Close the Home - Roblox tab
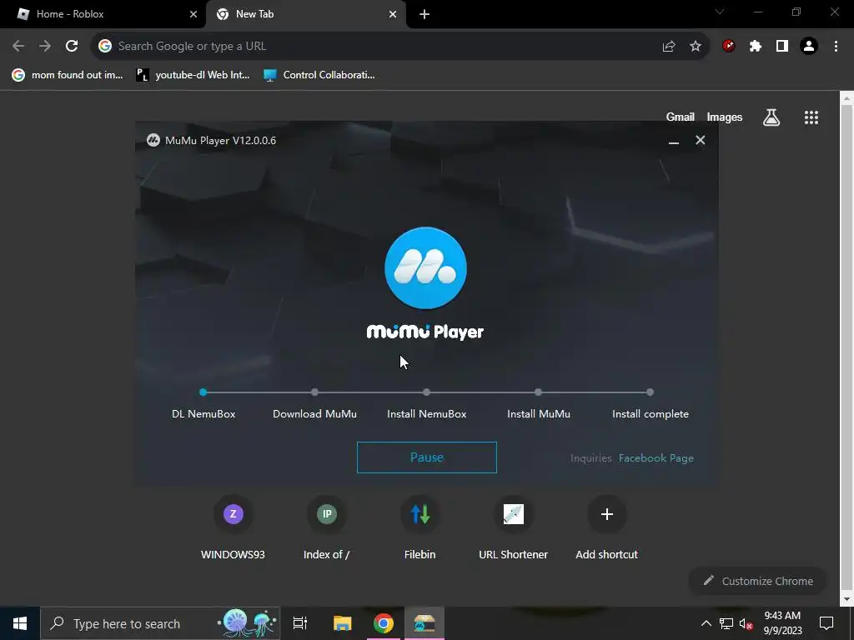Screen dimensions: 854x640 coord(193,14)
